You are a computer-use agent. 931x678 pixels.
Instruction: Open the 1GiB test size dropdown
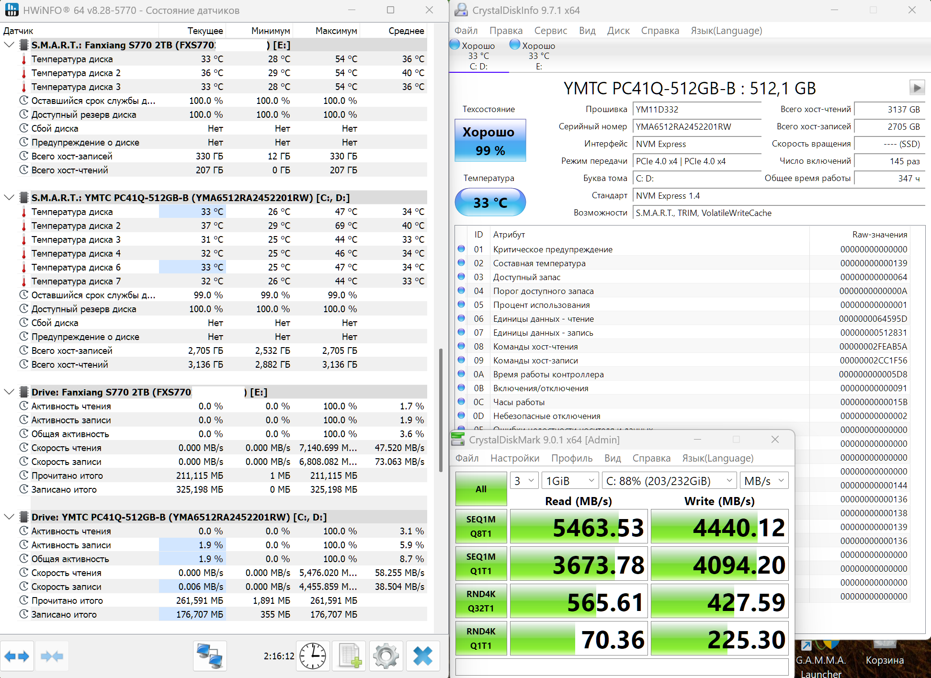point(570,481)
